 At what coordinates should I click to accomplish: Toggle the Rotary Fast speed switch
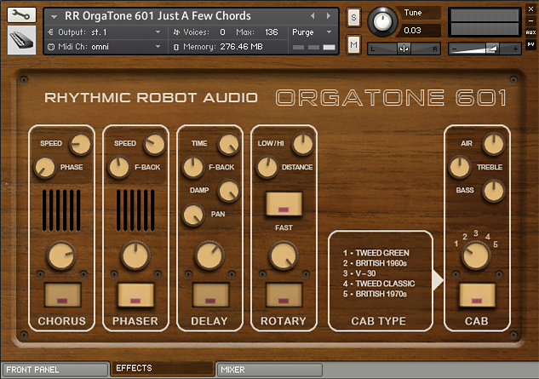(x=284, y=204)
